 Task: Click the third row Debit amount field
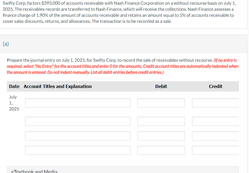[x=161, y=136]
